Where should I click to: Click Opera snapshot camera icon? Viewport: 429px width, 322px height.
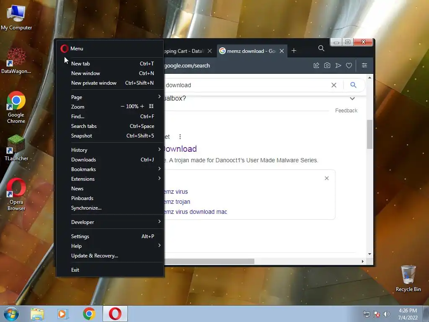327,65
